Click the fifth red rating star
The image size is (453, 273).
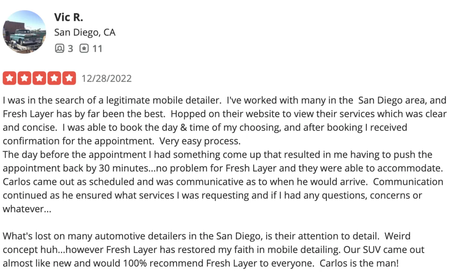[x=69, y=79]
